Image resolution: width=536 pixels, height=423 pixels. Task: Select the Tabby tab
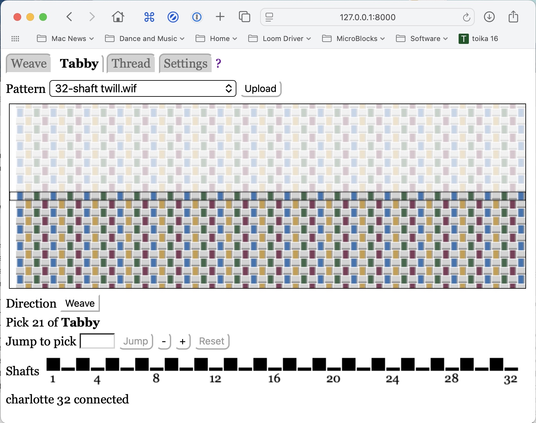(79, 63)
